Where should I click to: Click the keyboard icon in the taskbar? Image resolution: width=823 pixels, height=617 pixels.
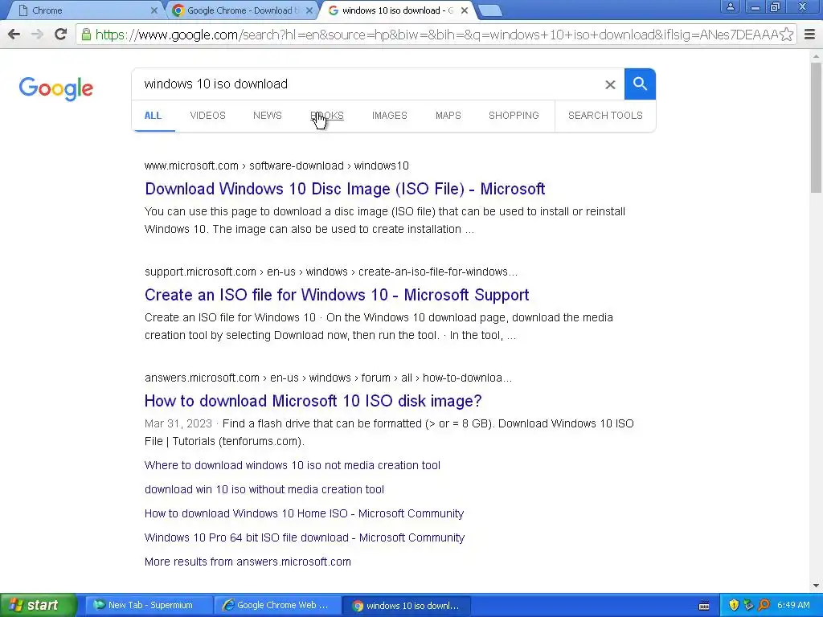[x=704, y=606]
